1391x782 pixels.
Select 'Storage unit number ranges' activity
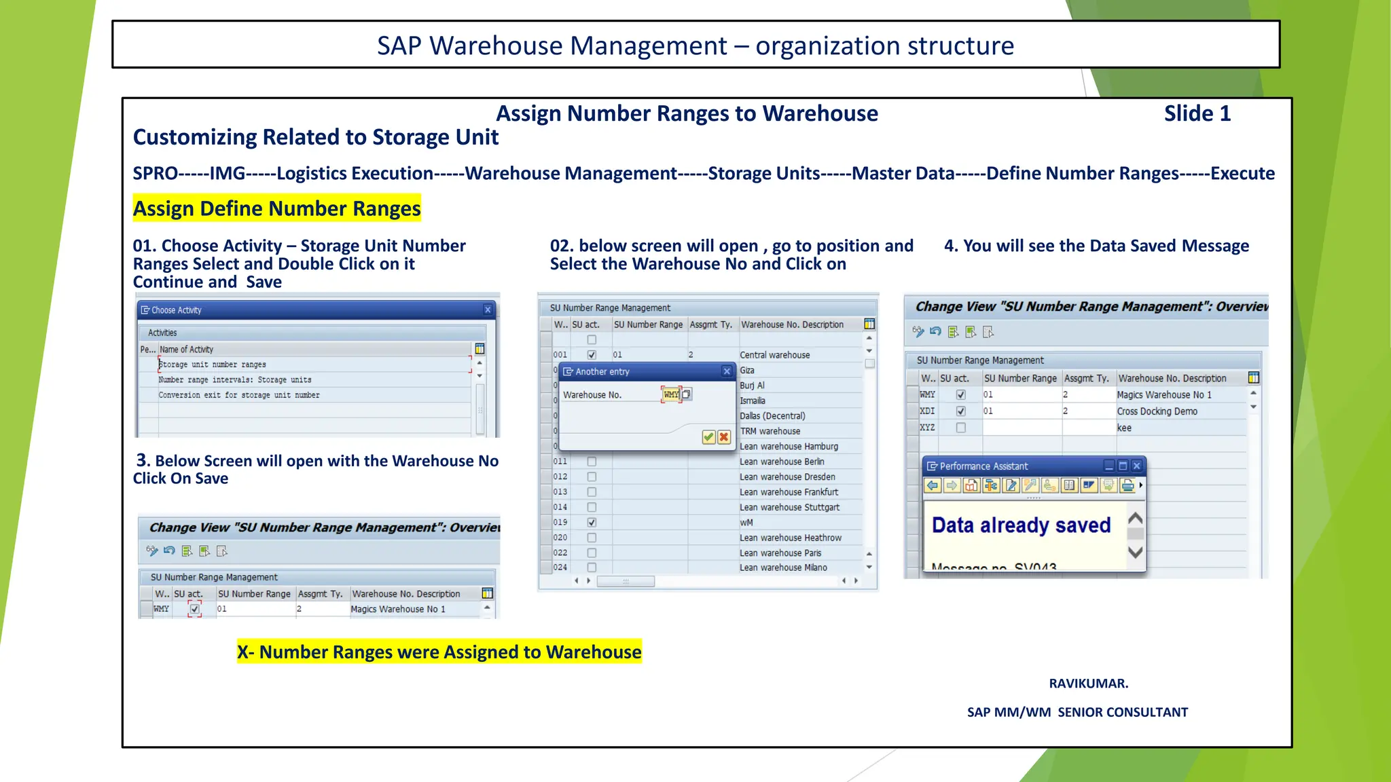pyautogui.click(x=314, y=365)
